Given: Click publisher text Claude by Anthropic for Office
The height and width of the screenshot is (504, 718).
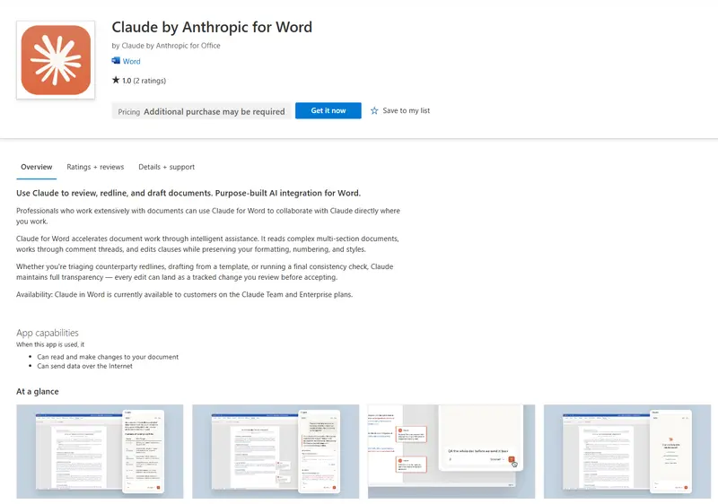Looking at the screenshot, I should (x=171, y=46).
